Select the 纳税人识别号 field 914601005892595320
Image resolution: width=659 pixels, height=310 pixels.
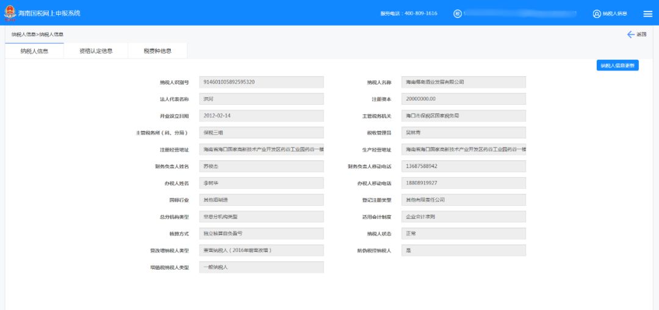[261, 82]
